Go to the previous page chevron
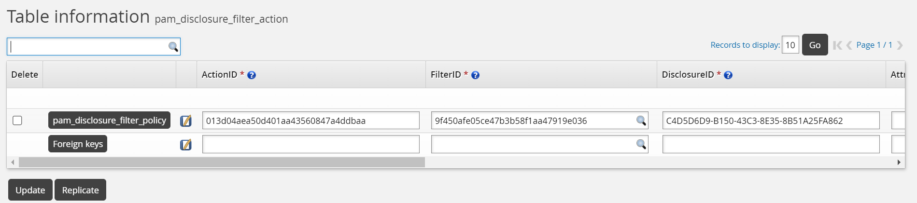This screenshot has height=203, width=917. coord(849,45)
